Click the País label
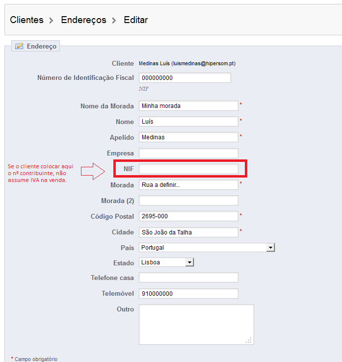This screenshot has width=342, height=362. click(x=127, y=248)
